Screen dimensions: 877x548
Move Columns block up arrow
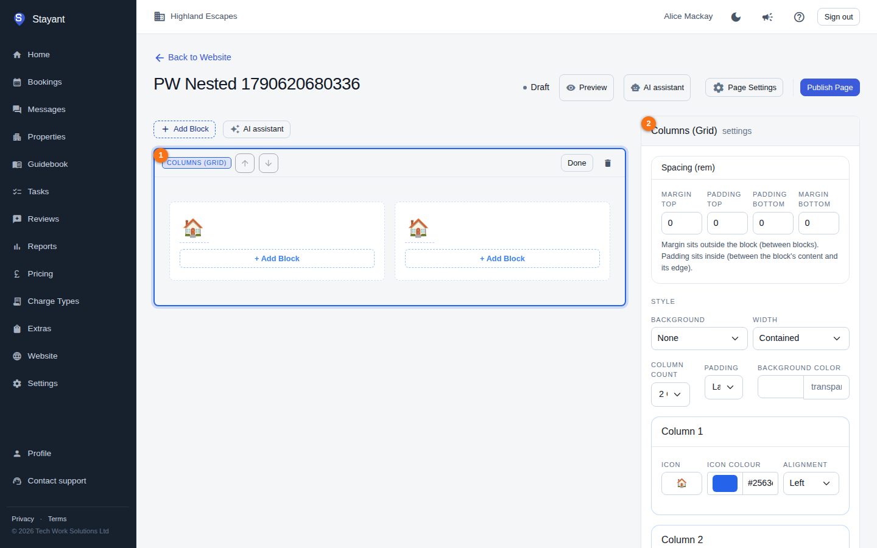click(245, 163)
